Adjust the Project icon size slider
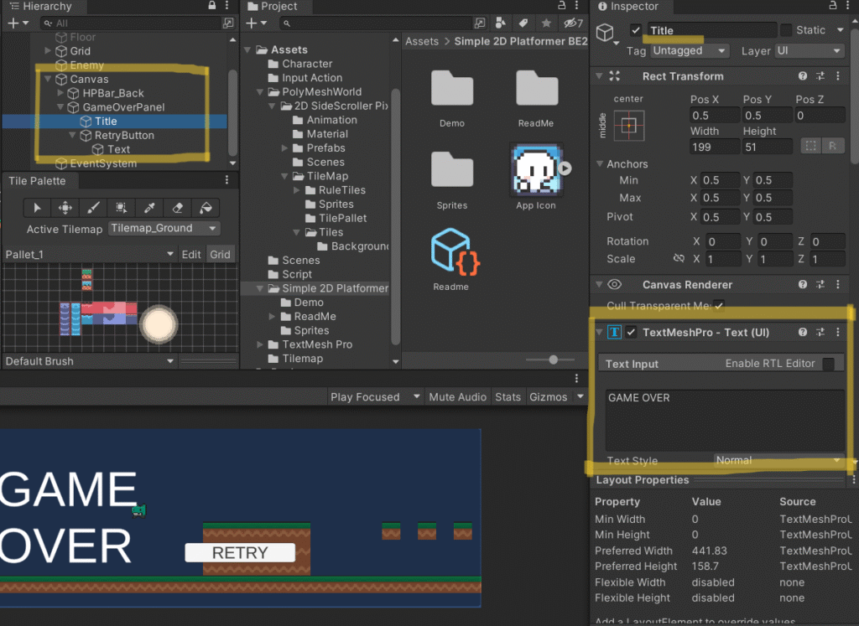Image resolution: width=859 pixels, height=626 pixels. (553, 360)
